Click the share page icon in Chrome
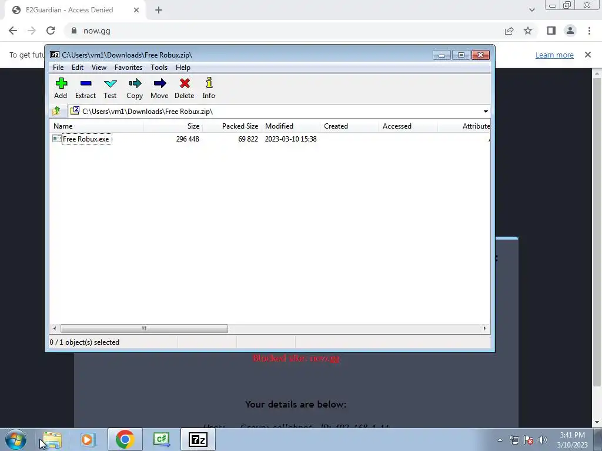 (x=509, y=31)
